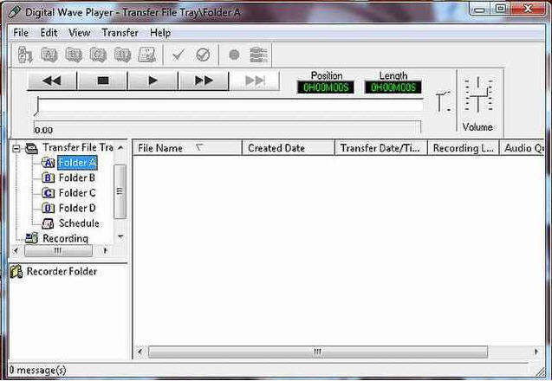This screenshot has width=552, height=381.
Task: Maximize the Digital Wave Player window
Action: tap(500, 10)
